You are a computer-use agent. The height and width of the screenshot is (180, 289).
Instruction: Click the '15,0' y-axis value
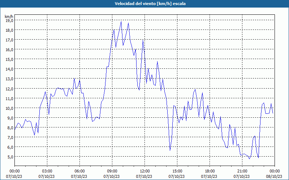pyautogui.click(x=9, y=59)
